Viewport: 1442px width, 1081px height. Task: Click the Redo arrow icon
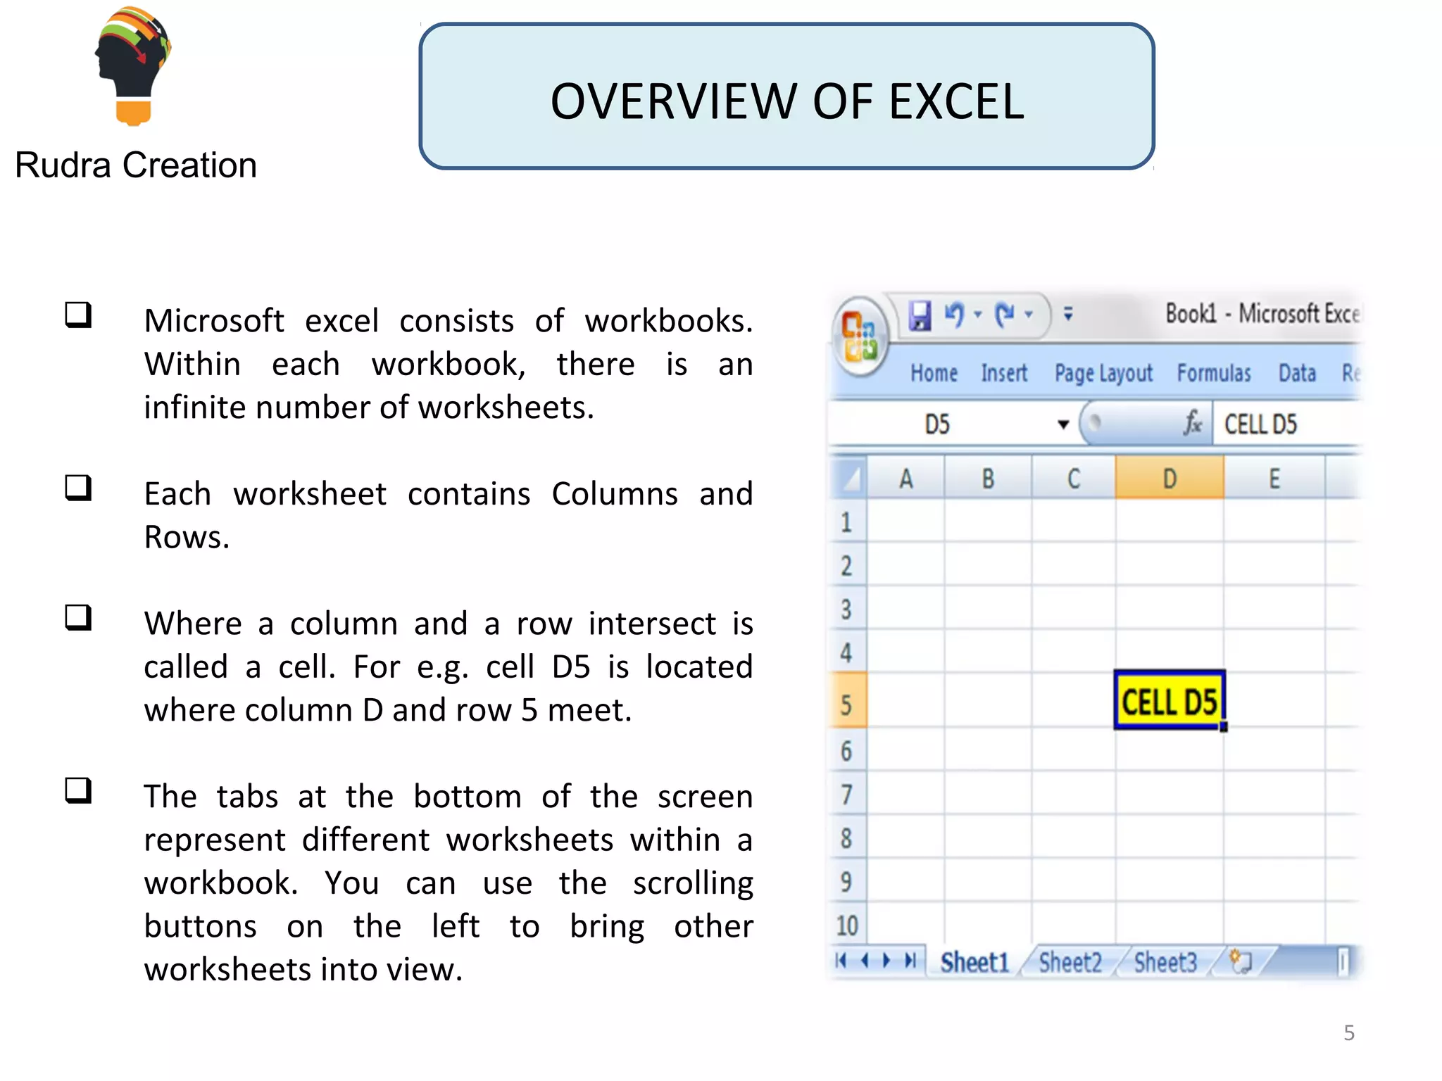click(1005, 315)
